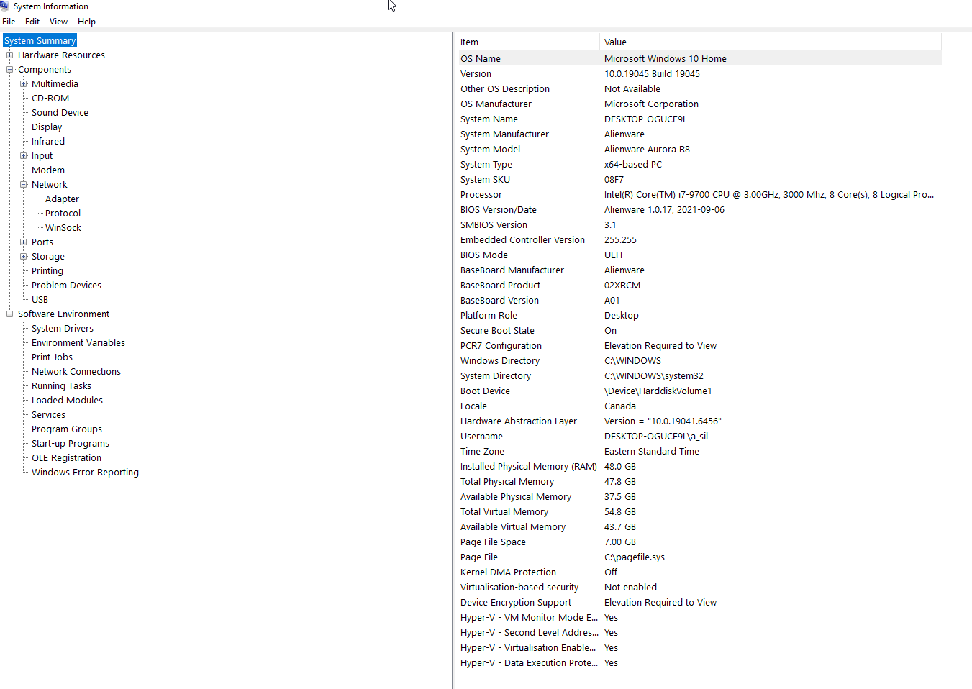Select Installed Physical Memory (RAM) row
The image size is (972, 689).
pos(699,467)
